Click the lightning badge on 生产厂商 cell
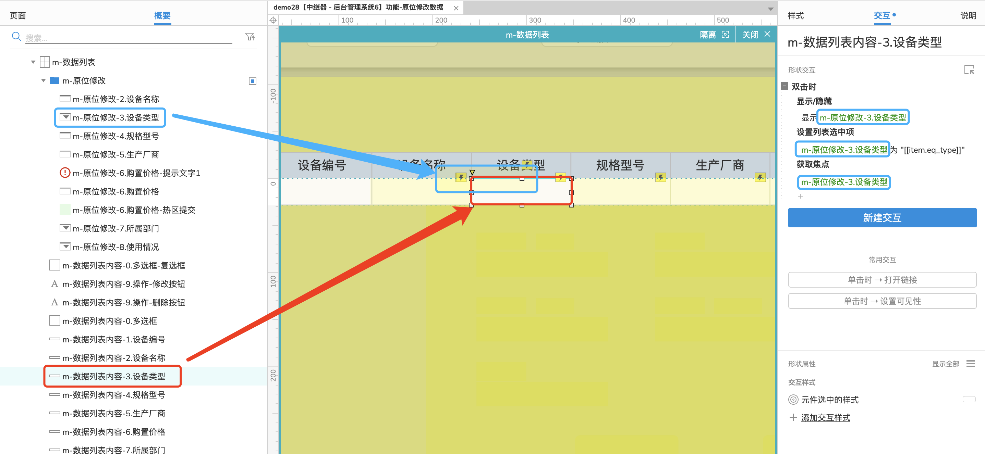Viewport: 985px width, 454px height. coord(760,177)
